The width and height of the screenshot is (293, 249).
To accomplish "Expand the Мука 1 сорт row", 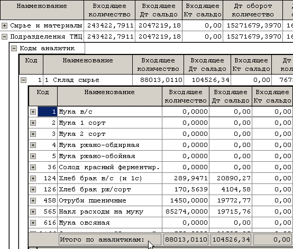I will (33, 123).
